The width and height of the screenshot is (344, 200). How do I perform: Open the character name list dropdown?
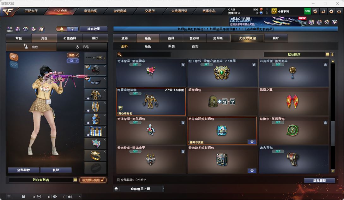(x=75, y=179)
